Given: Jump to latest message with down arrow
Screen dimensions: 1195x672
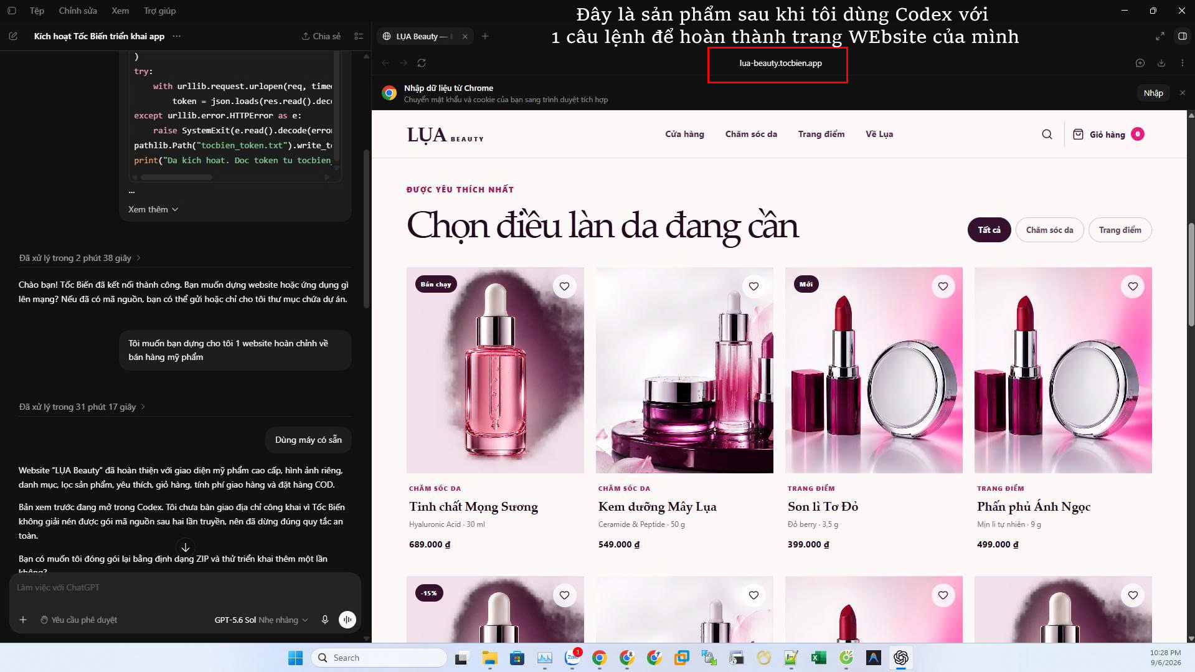Looking at the screenshot, I should tap(185, 547).
